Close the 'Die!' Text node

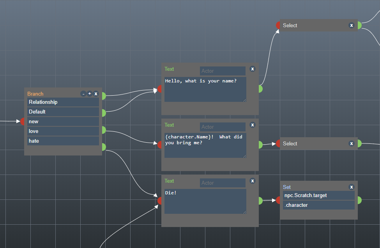[253, 181]
